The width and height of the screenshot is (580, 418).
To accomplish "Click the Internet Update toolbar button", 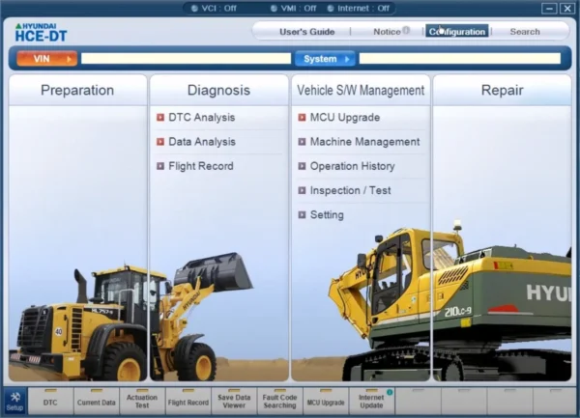I will (372, 402).
